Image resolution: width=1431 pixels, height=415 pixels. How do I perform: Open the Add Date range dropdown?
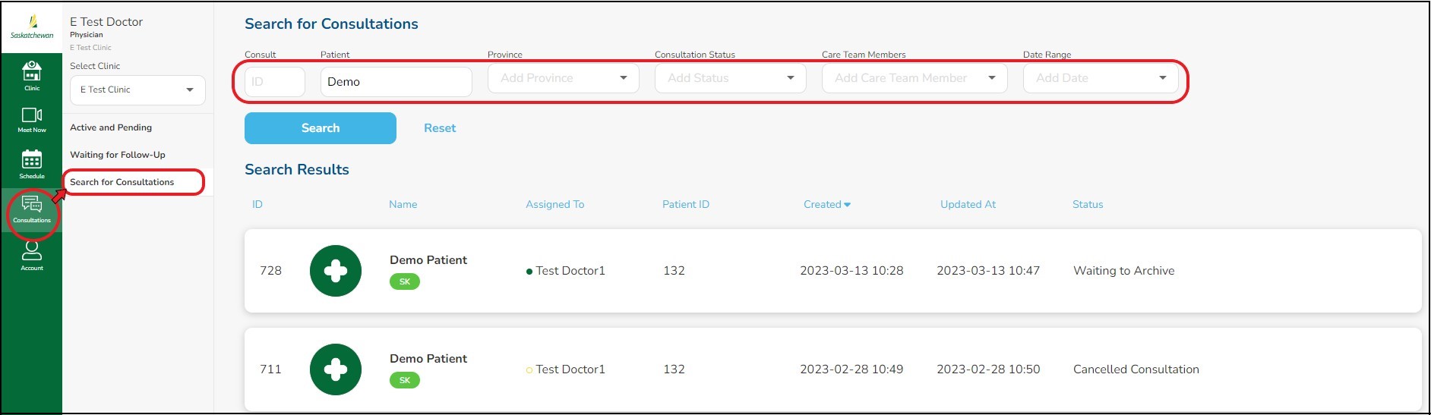(1100, 78)
